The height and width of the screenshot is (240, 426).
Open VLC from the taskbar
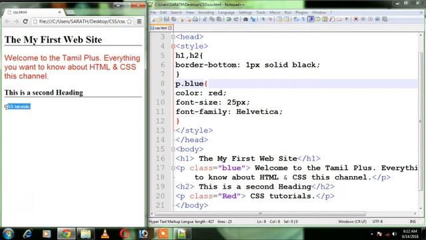105,233
